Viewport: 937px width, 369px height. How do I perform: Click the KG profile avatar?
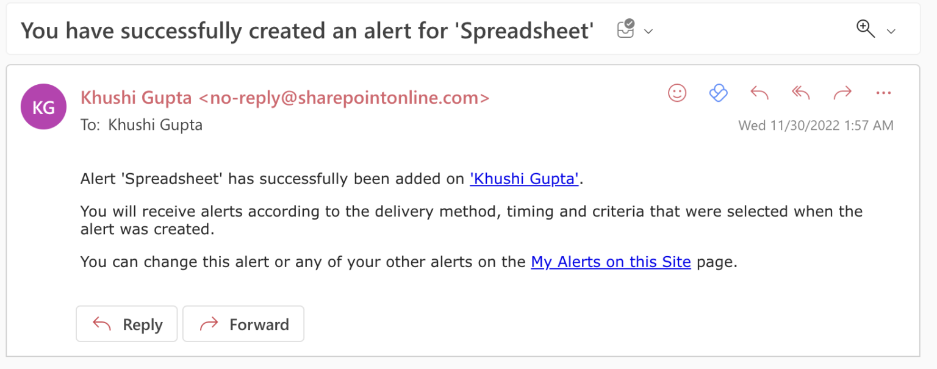coord(43,107)
